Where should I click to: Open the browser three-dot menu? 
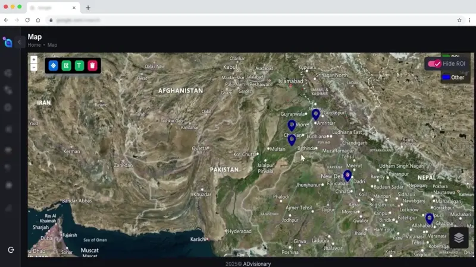tap(469, 20)
